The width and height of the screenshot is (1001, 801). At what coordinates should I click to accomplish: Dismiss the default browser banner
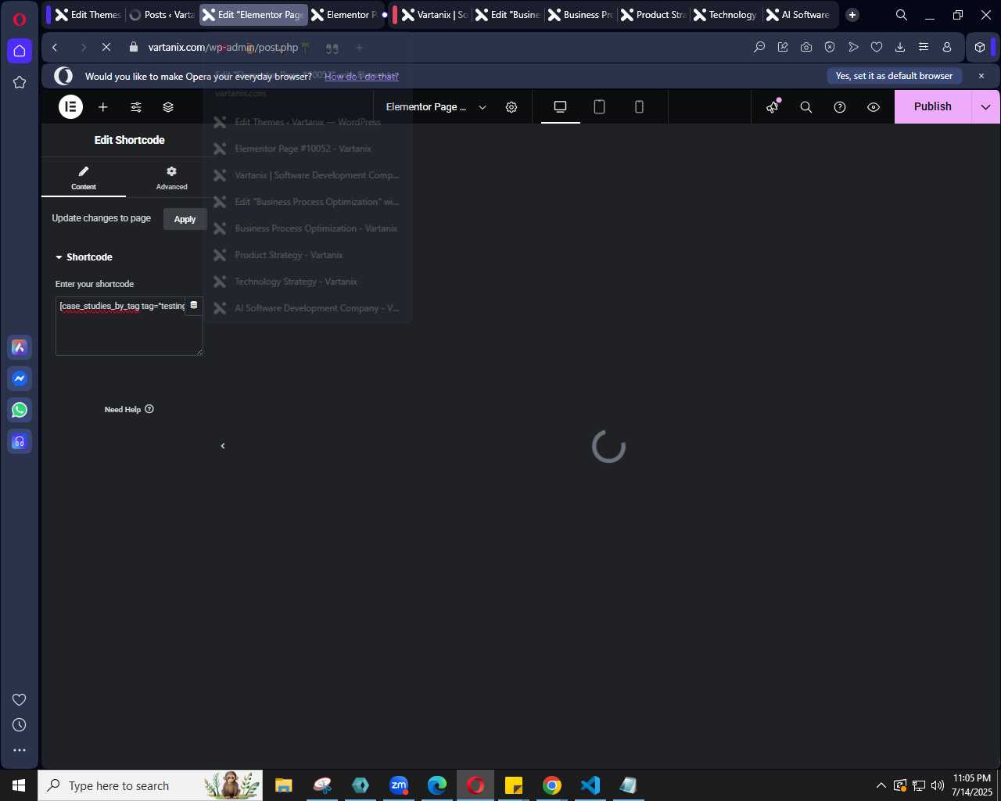coord(981,76)
